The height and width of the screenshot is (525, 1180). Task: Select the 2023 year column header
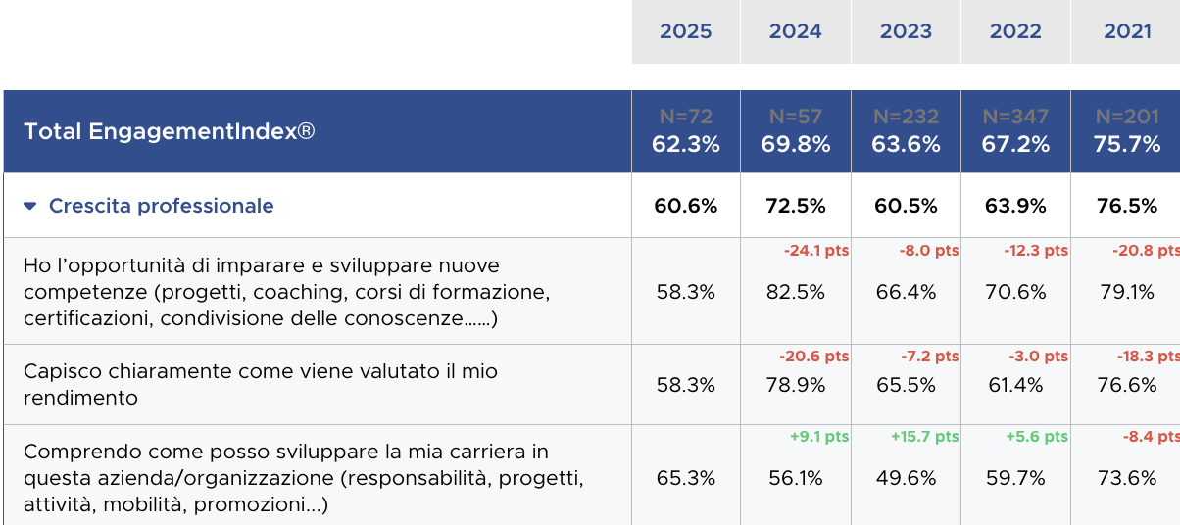906,31
